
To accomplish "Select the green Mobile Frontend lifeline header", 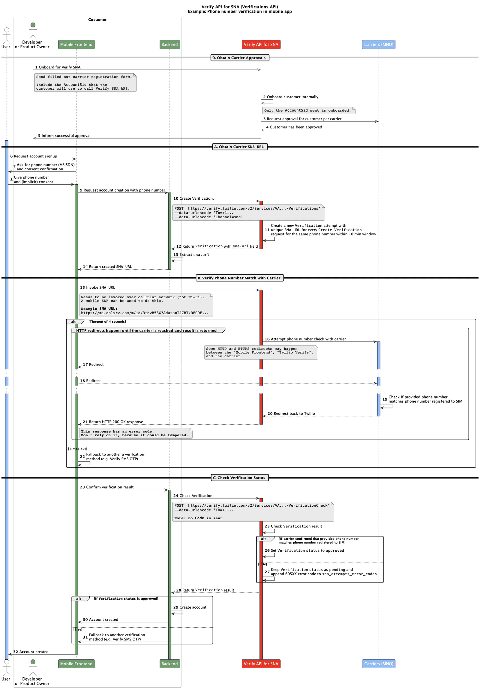I will (x=76, y=44).
